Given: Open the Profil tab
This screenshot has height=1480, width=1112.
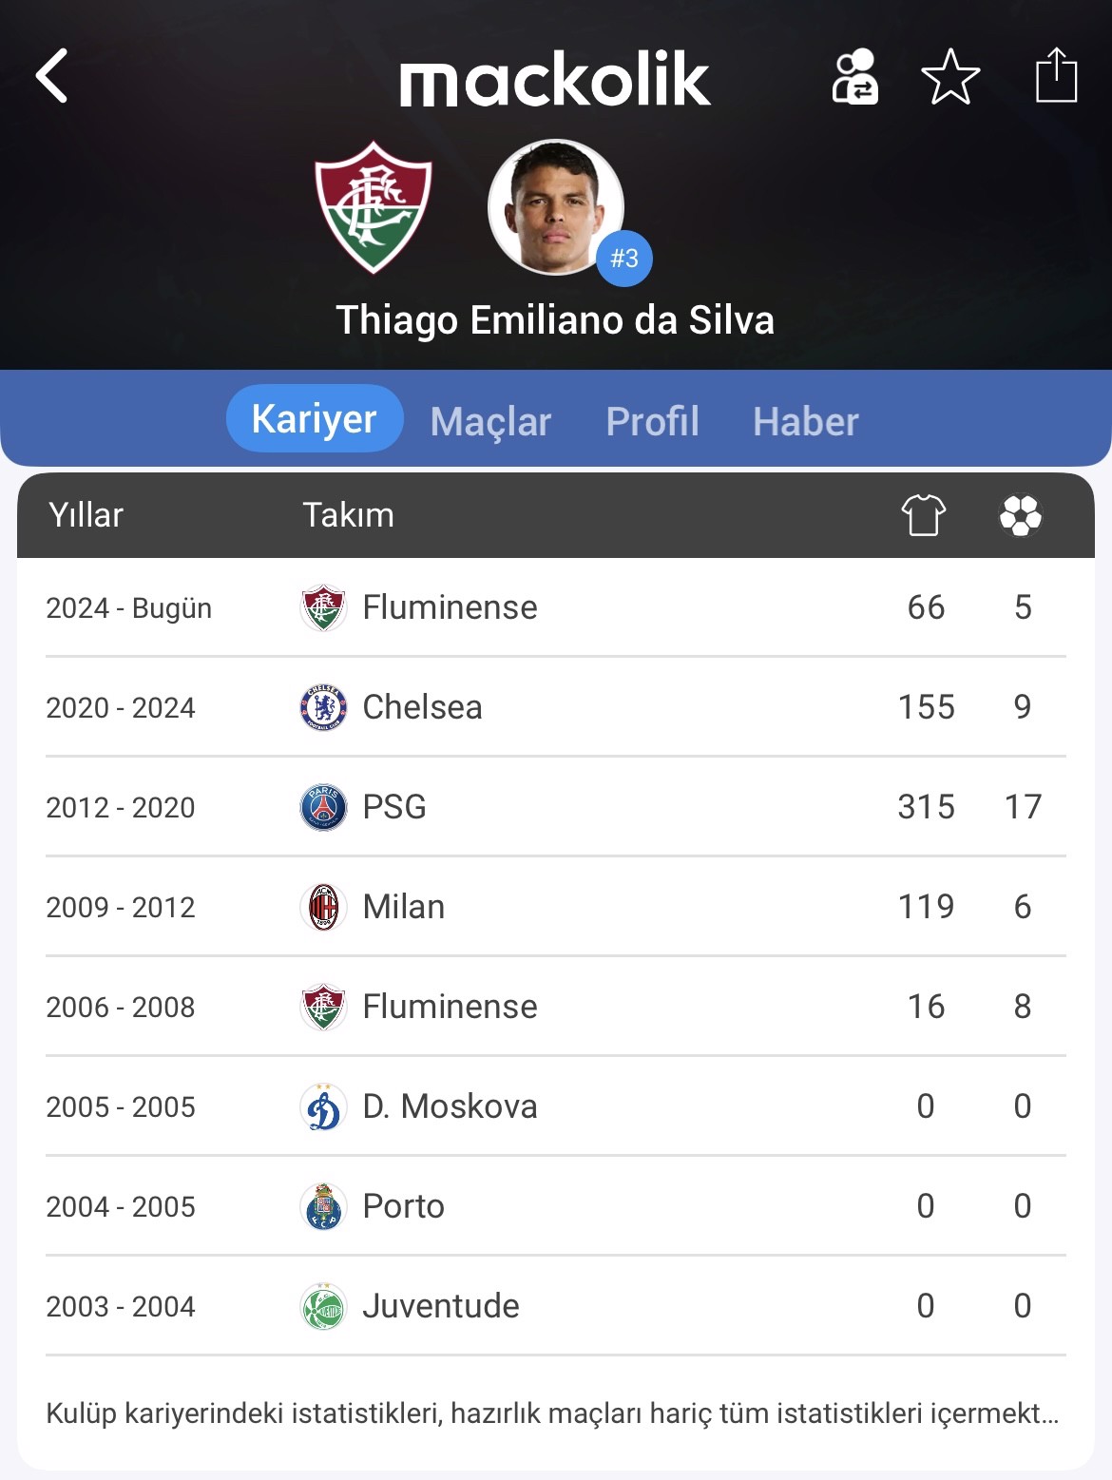Looking at the screenshot, I should tap(652, 421).
